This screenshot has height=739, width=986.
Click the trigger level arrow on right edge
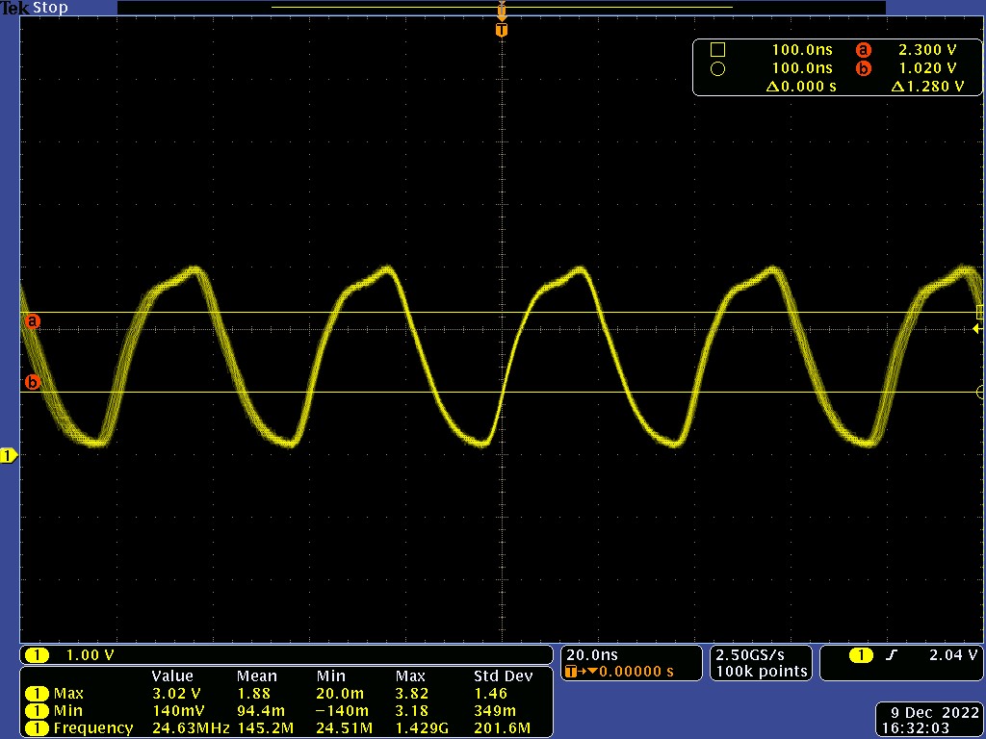(977, 329)
